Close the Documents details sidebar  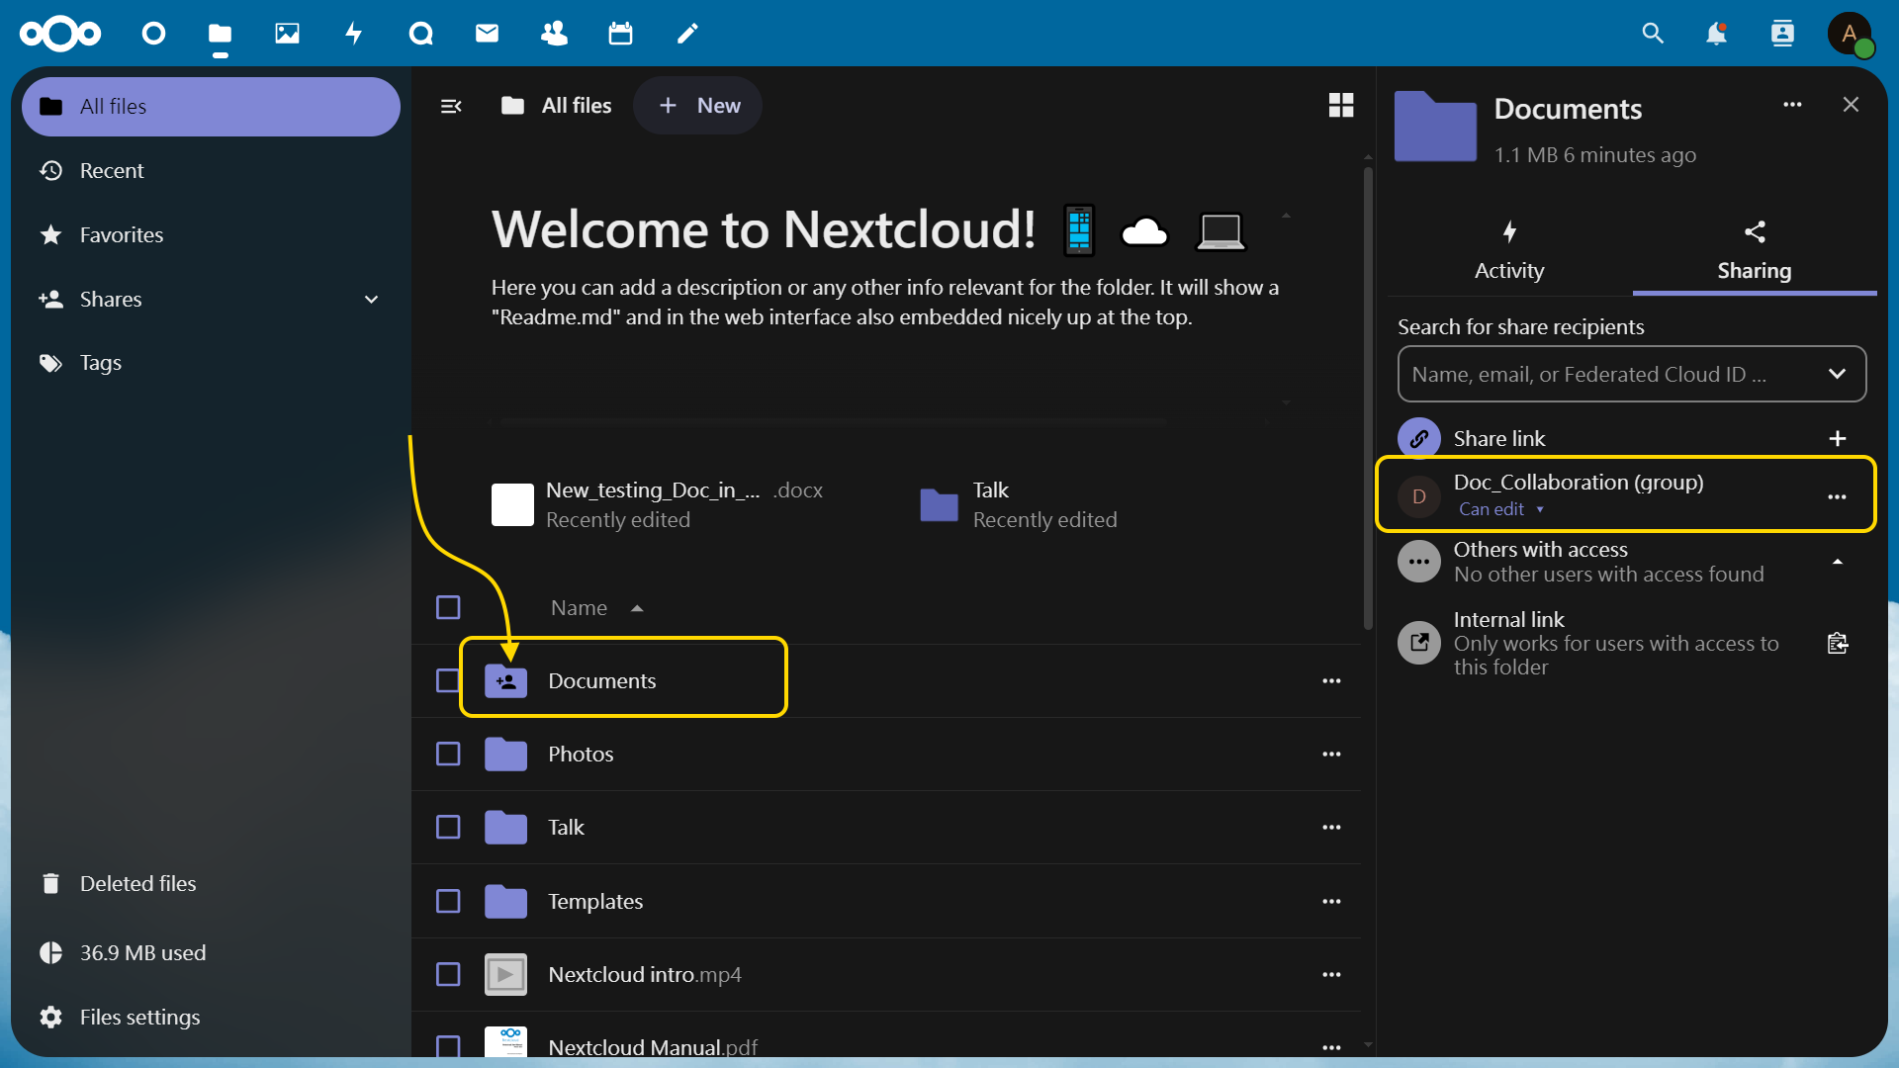click(1852, 105)
